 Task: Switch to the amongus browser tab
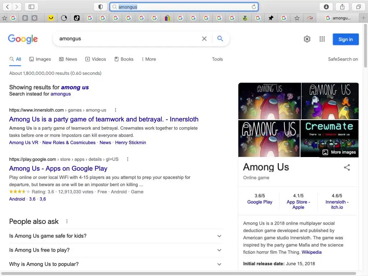tap(338, 18)
